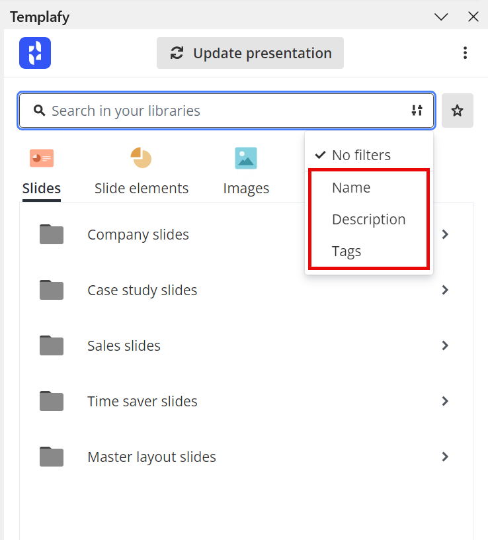This screenshot has width=488, height=540.
Task: Click the Slides tab presentation icon
Action: 42,158
